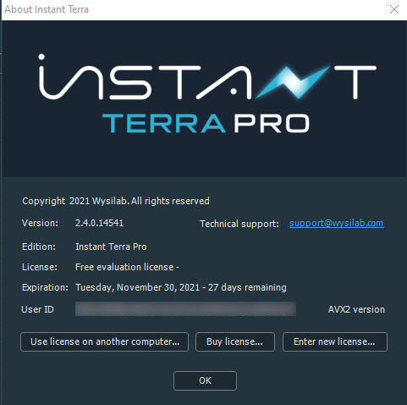The width and height of the screenshot is (407, 405).
Task: Click the white PRO logo word
Action: [272, 124]
